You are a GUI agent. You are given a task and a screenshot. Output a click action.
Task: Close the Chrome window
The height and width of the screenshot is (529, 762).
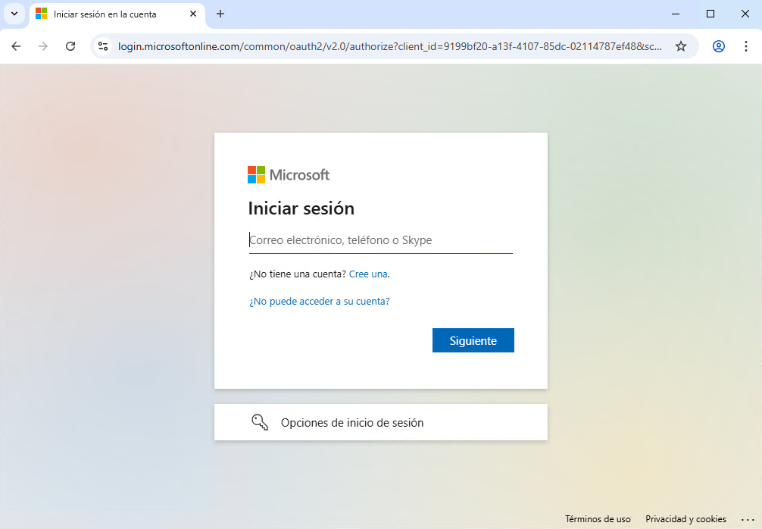click(x=745, y=14)
